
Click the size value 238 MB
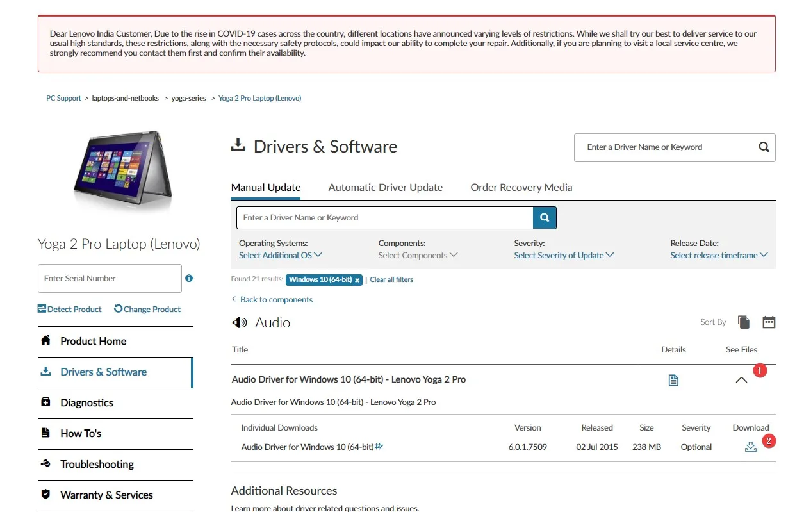[x=646, y=447]
